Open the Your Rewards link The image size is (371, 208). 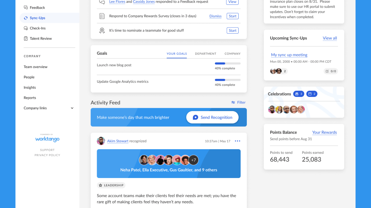324,132
